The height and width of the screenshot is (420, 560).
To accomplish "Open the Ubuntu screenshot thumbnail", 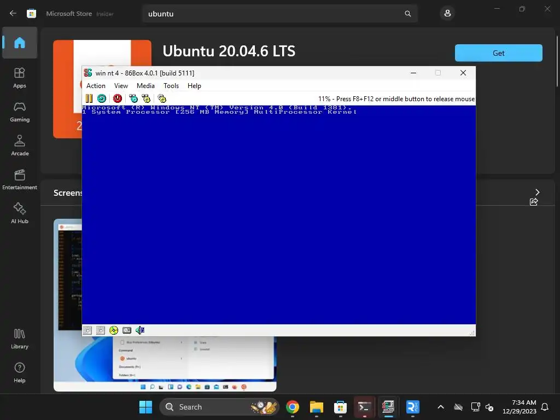I will 165,364.
